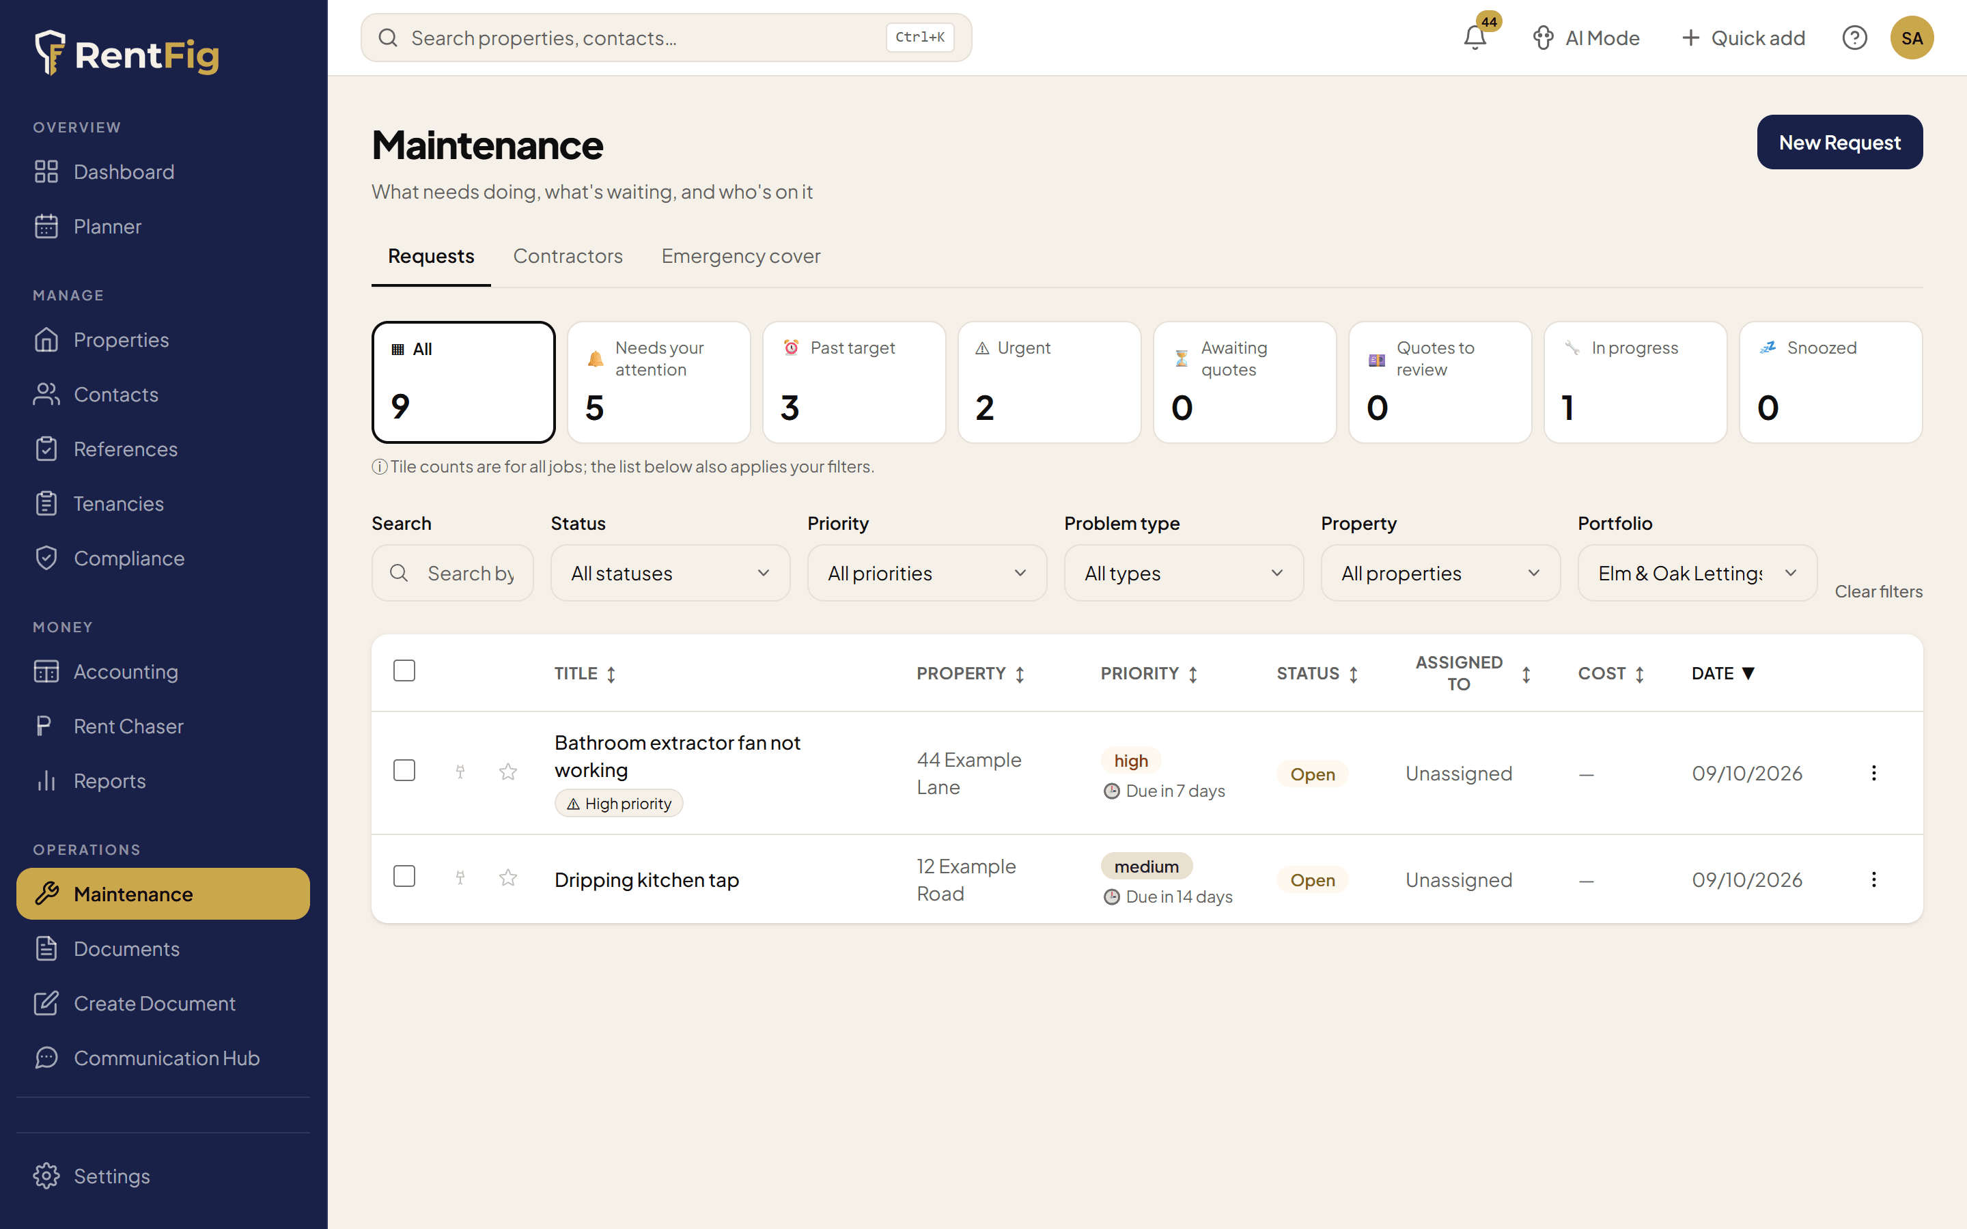Switch to the Requests tab
This screenshot has height=1229, width=1967.
431,256
